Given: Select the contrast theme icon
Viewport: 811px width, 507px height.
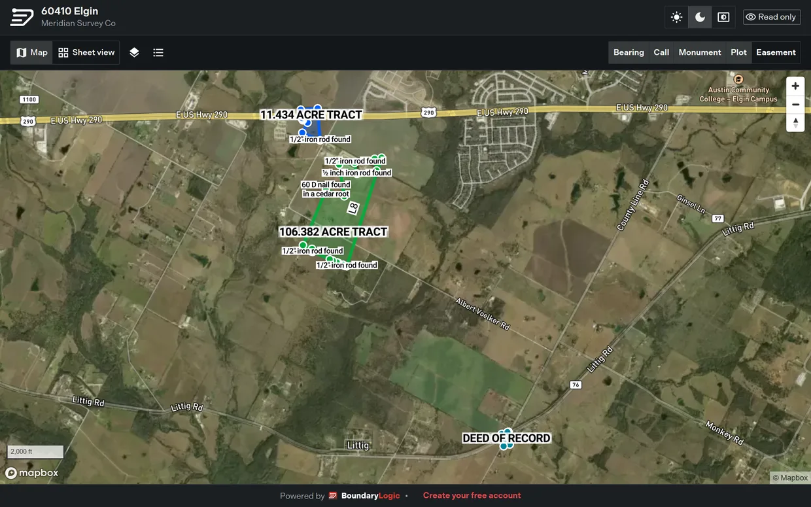Looking at the screenshot, I should 723,17.
